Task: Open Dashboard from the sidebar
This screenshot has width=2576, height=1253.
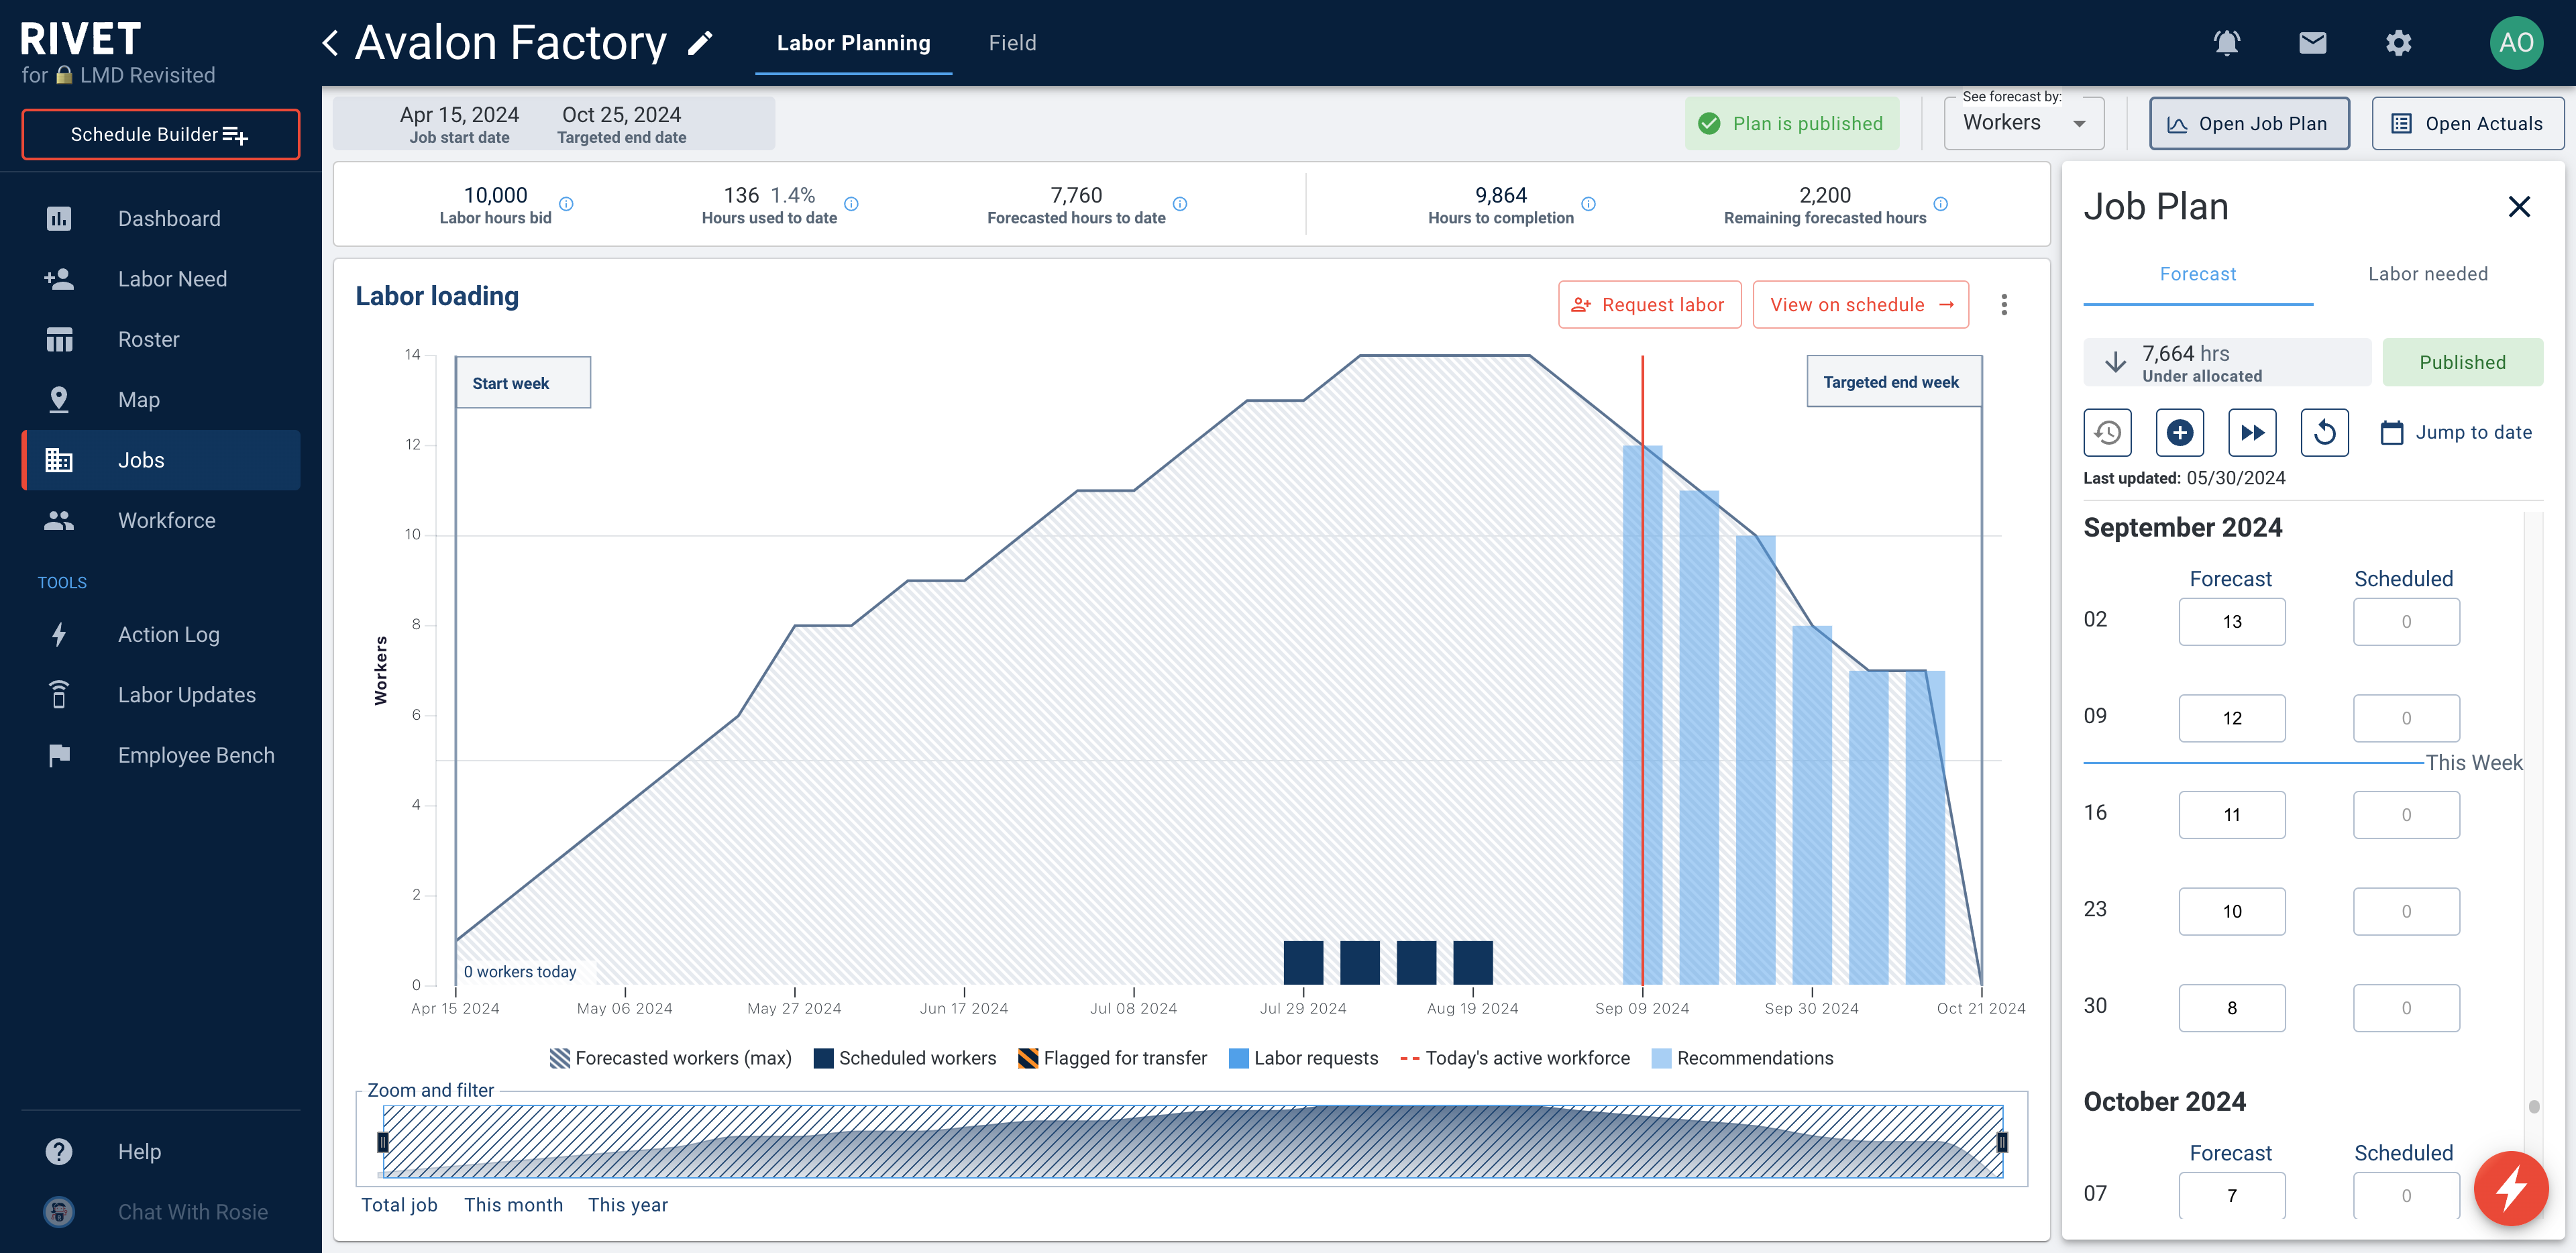Action: click(x=161, y=219)
